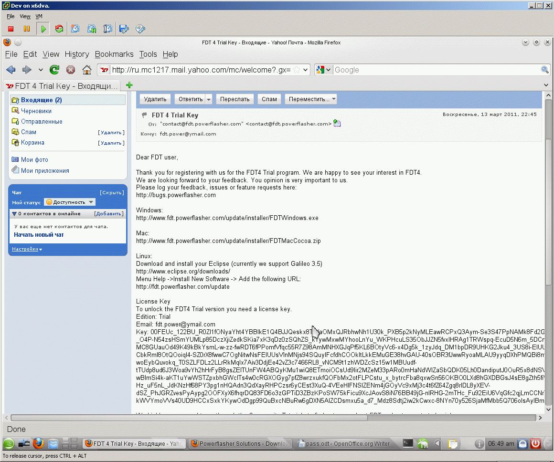
Task: Click the panel power off icon
Action: tap(536, 443)
